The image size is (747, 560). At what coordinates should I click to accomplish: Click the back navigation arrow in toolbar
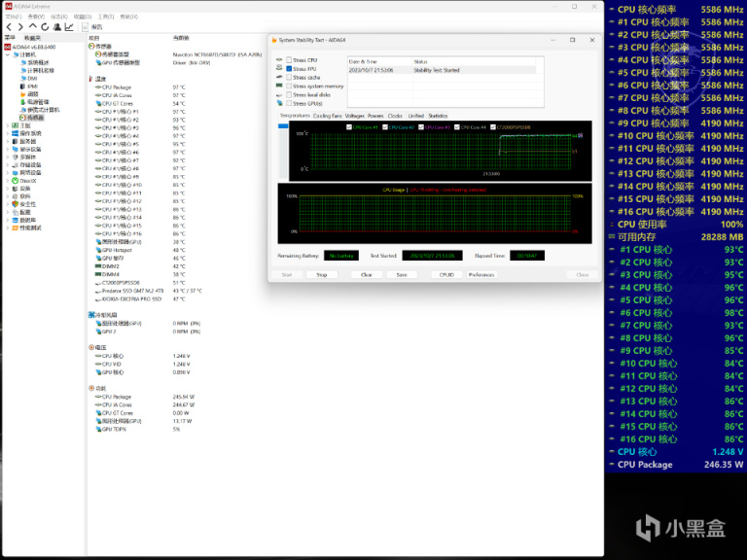point(9,27)
